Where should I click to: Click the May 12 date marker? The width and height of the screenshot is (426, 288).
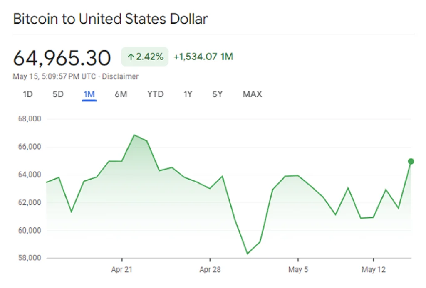374,270
